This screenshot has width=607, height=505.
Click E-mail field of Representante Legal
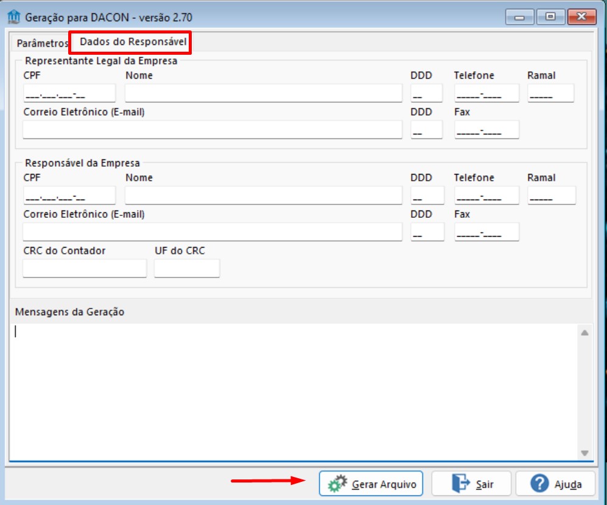coord(212,130)
